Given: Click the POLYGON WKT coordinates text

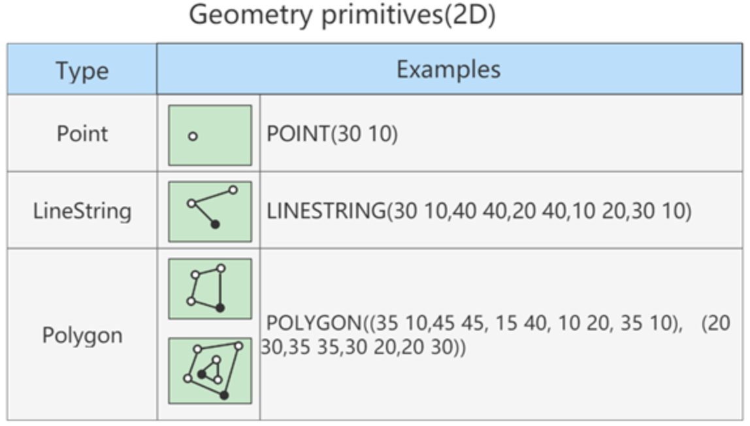Looking at the screenshot, I should pyautogui.click(x=495, y=335).
